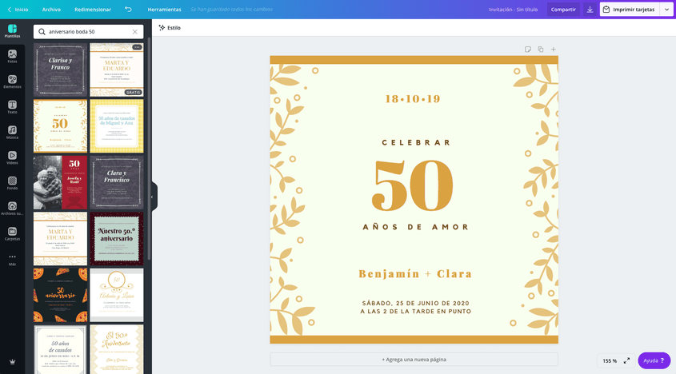The height and width of the screenshot is (374, 676).
Task: Collapse the templates side panel
Action: (152, 197)
